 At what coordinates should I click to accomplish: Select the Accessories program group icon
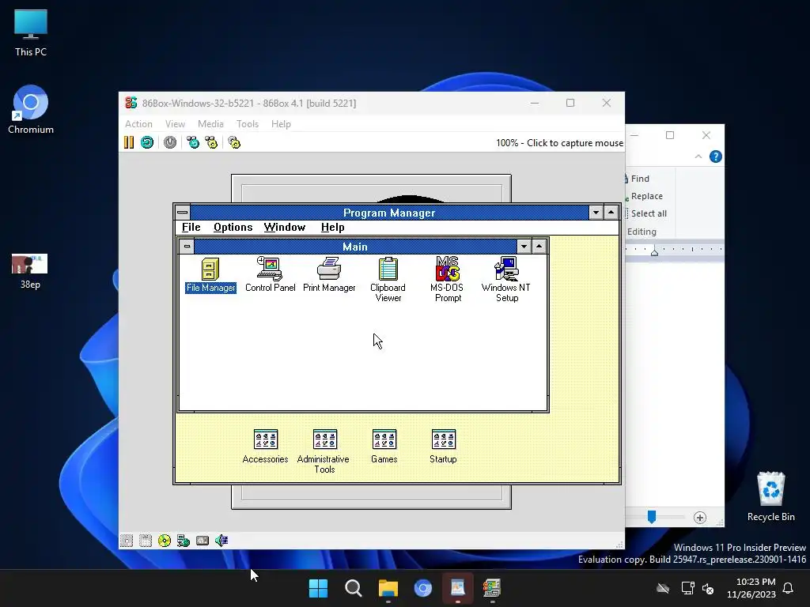(266, 447)
